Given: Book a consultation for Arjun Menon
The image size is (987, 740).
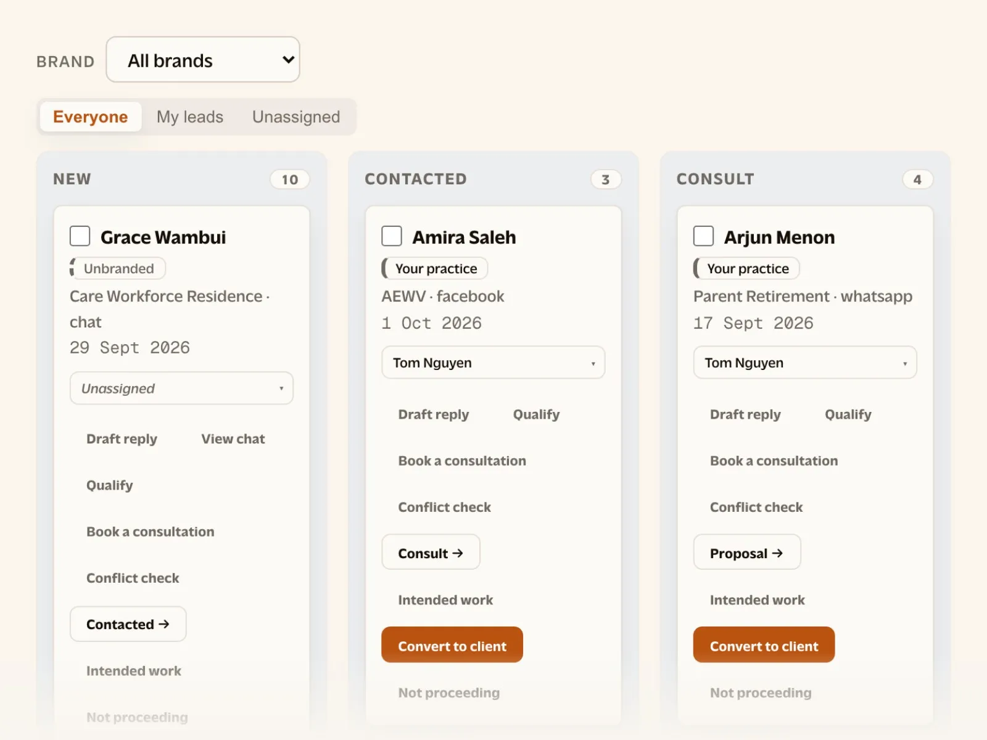Looking at the screenshot, I should point(774,461).
